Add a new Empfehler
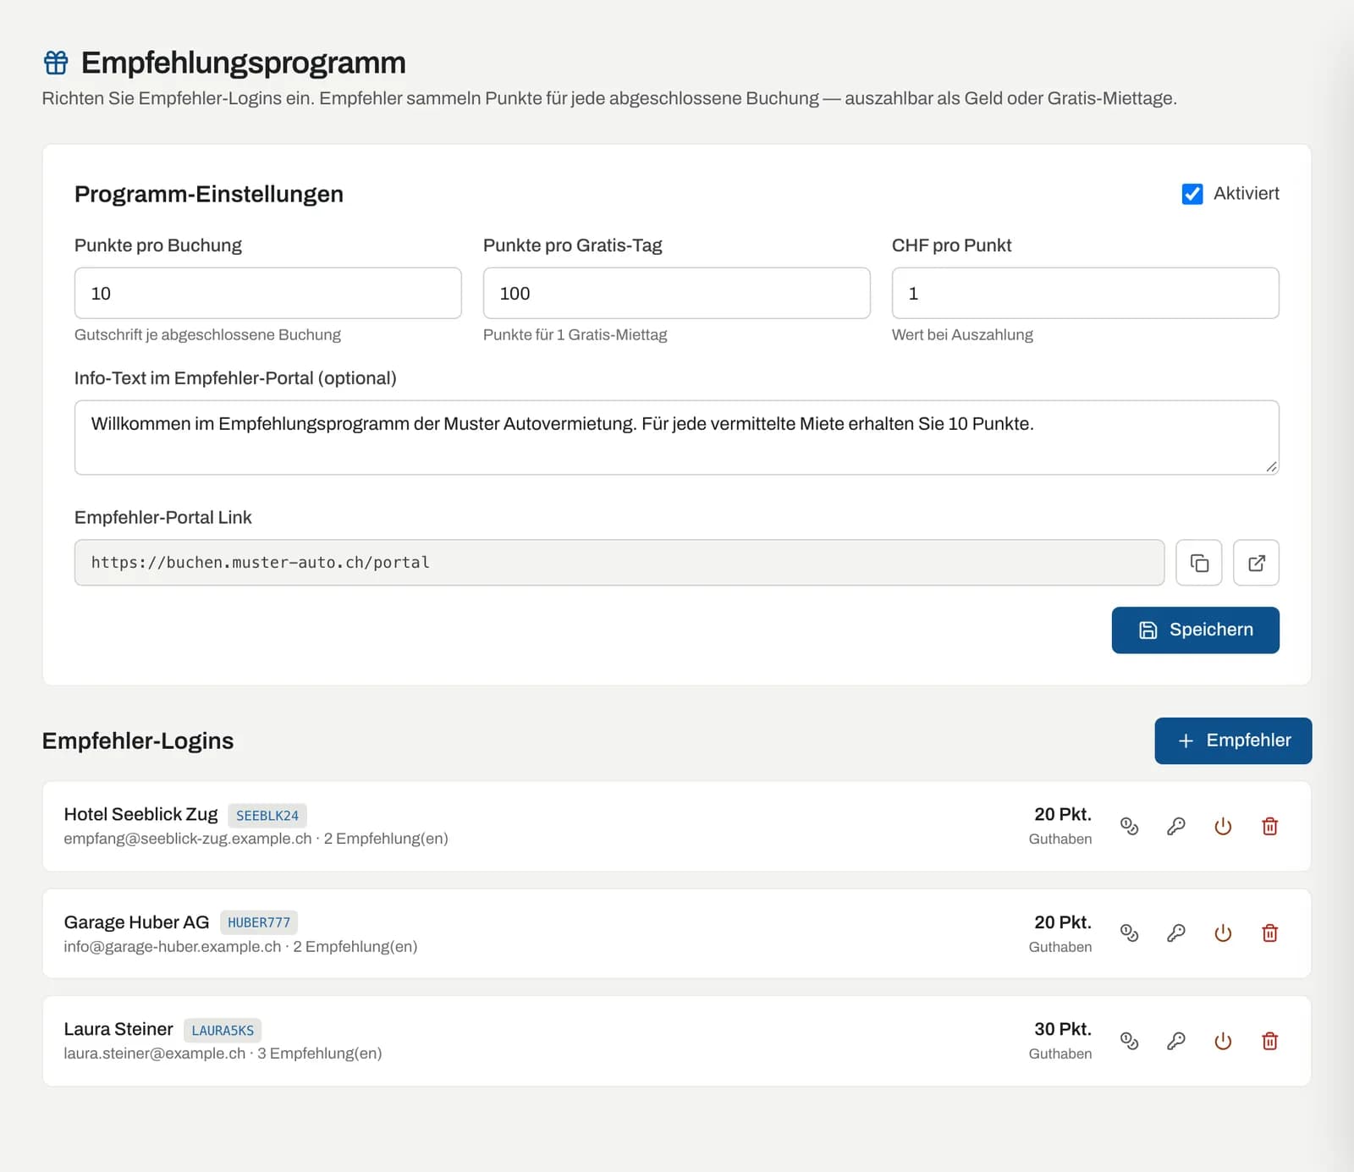 (x=1233, y=740)
